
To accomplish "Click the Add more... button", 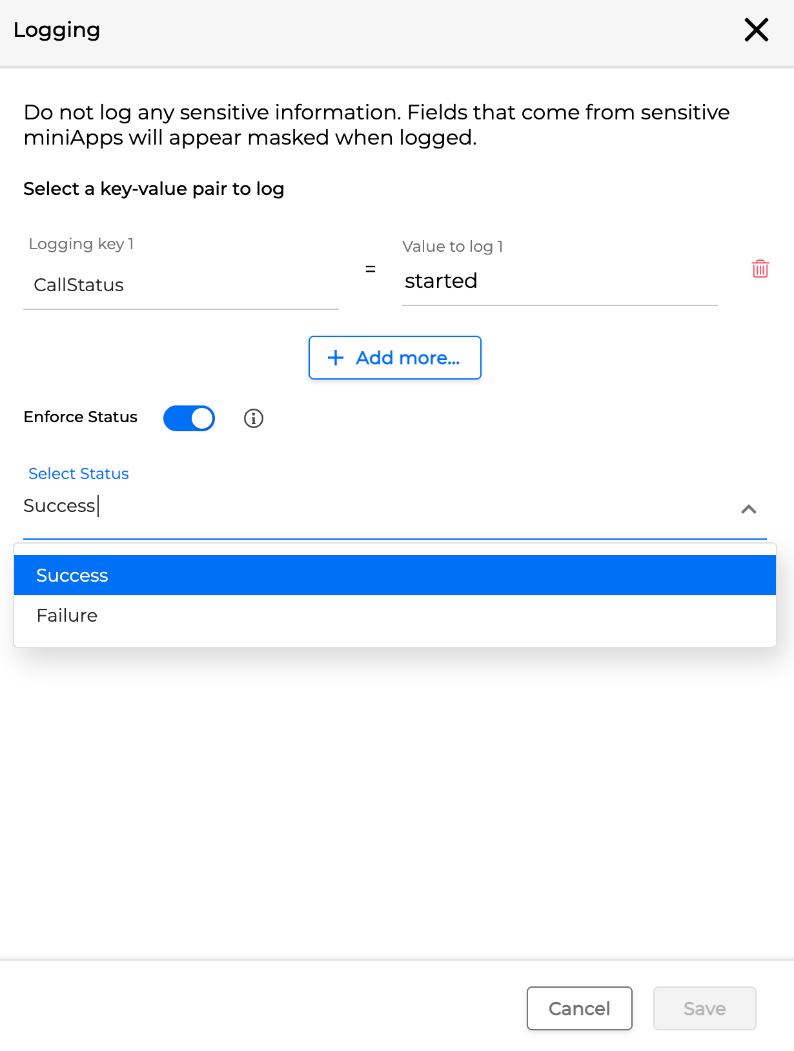I will 394,358.
